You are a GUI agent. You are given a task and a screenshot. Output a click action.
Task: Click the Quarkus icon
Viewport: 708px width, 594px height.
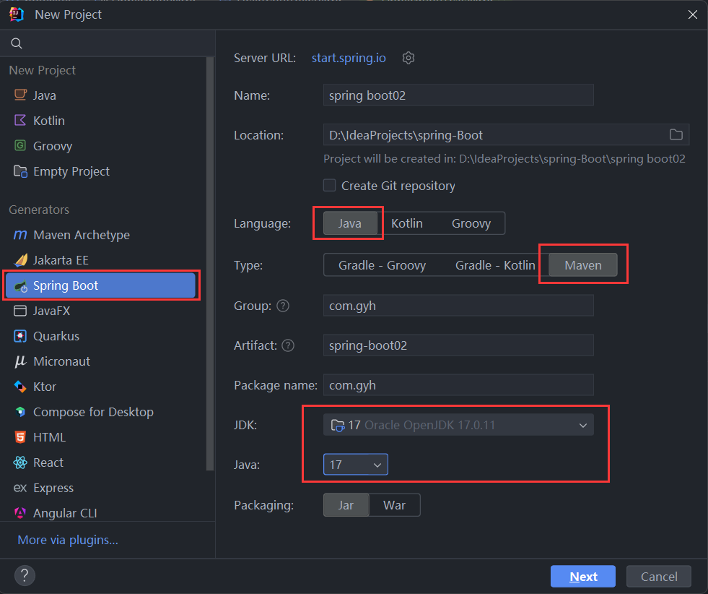point(20,336)
